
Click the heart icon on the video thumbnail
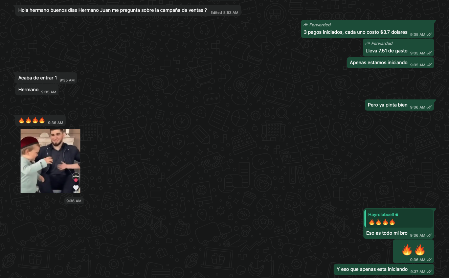pyautogui.click(x=76, y=188)
